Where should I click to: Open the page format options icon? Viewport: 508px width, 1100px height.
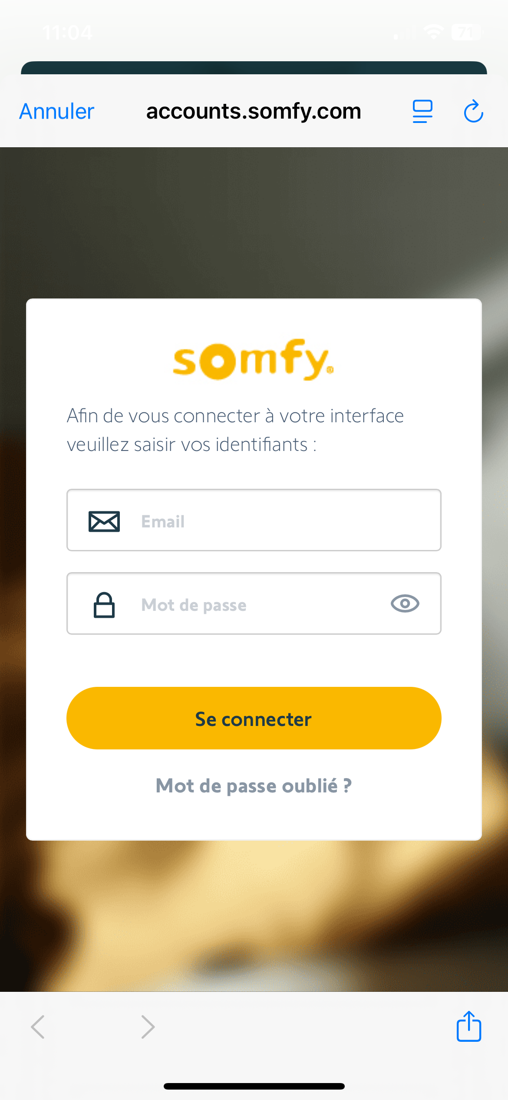[422, 112]
